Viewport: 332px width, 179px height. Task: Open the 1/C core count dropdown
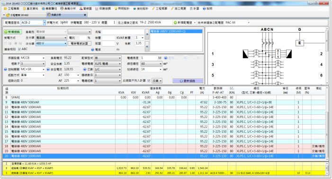(120, 69)
